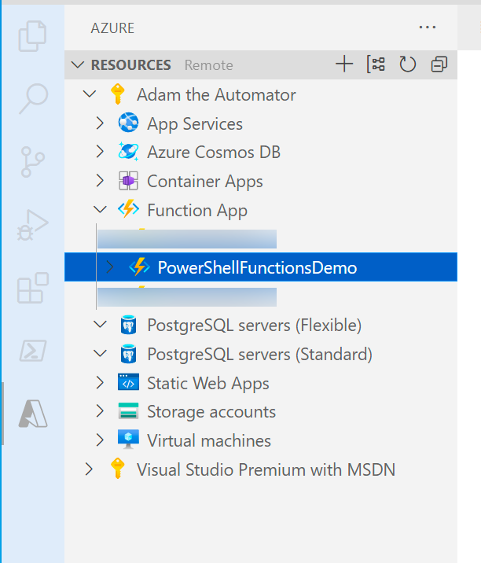
Task: Collapse PostgreSQL servers (Standard) node
Action: pos(100,354)
